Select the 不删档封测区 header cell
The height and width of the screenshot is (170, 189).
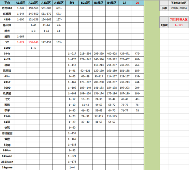(x=179, y=3)
